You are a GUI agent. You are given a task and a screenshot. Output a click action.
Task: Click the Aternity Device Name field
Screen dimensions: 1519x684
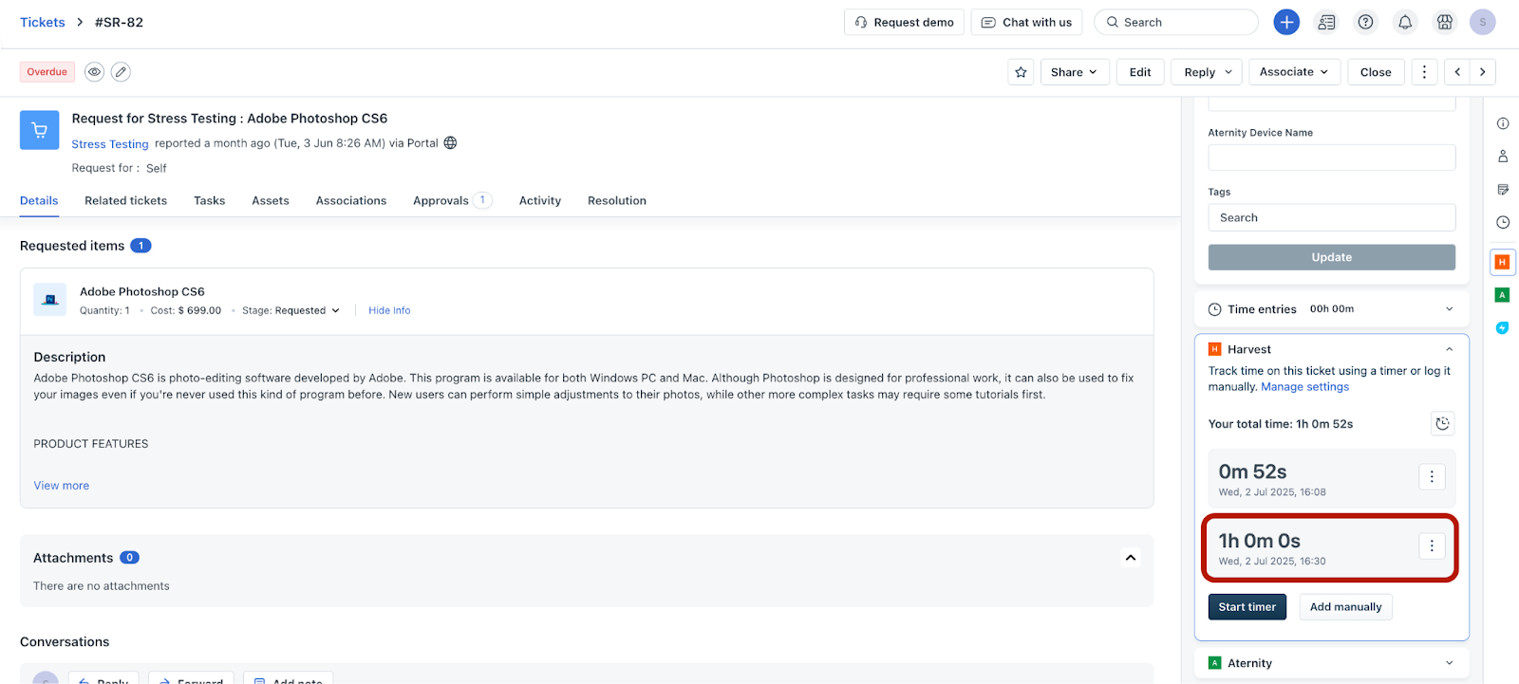pos(1332,157)
